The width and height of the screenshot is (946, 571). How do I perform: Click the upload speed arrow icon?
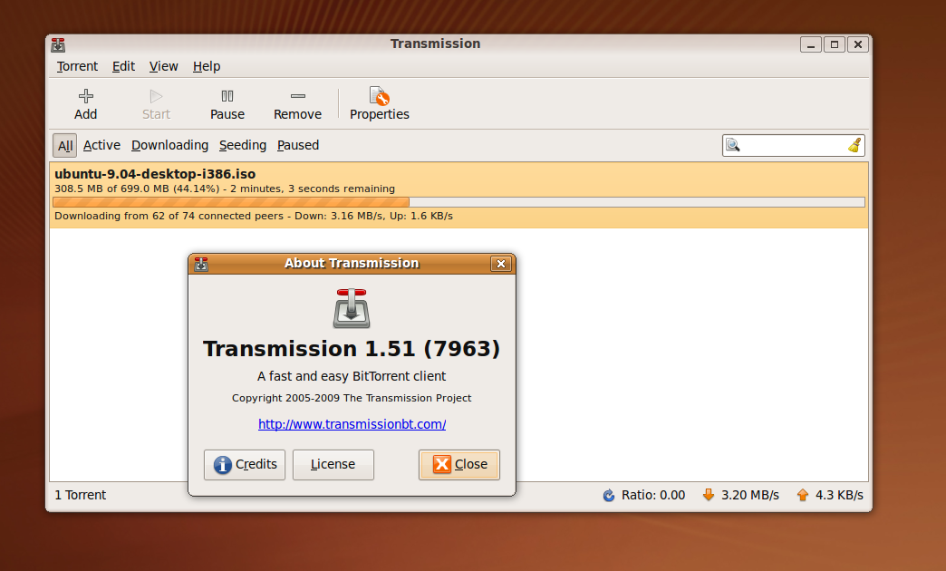coord(803,495)
